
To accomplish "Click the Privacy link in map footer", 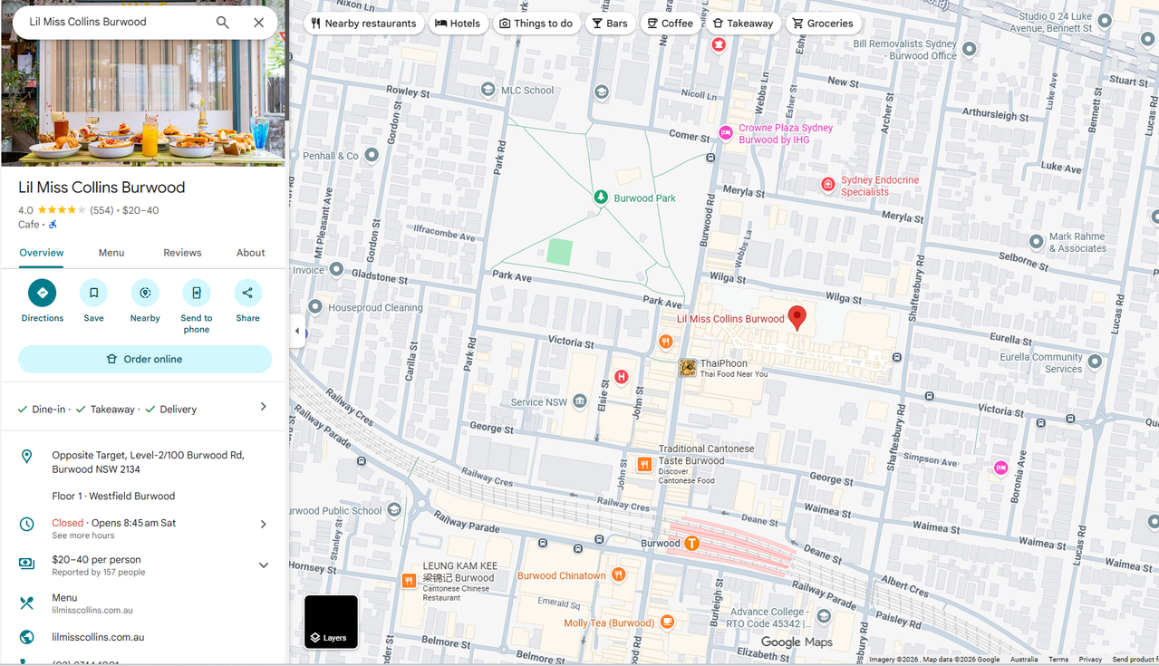I will tap(1090, 660).
